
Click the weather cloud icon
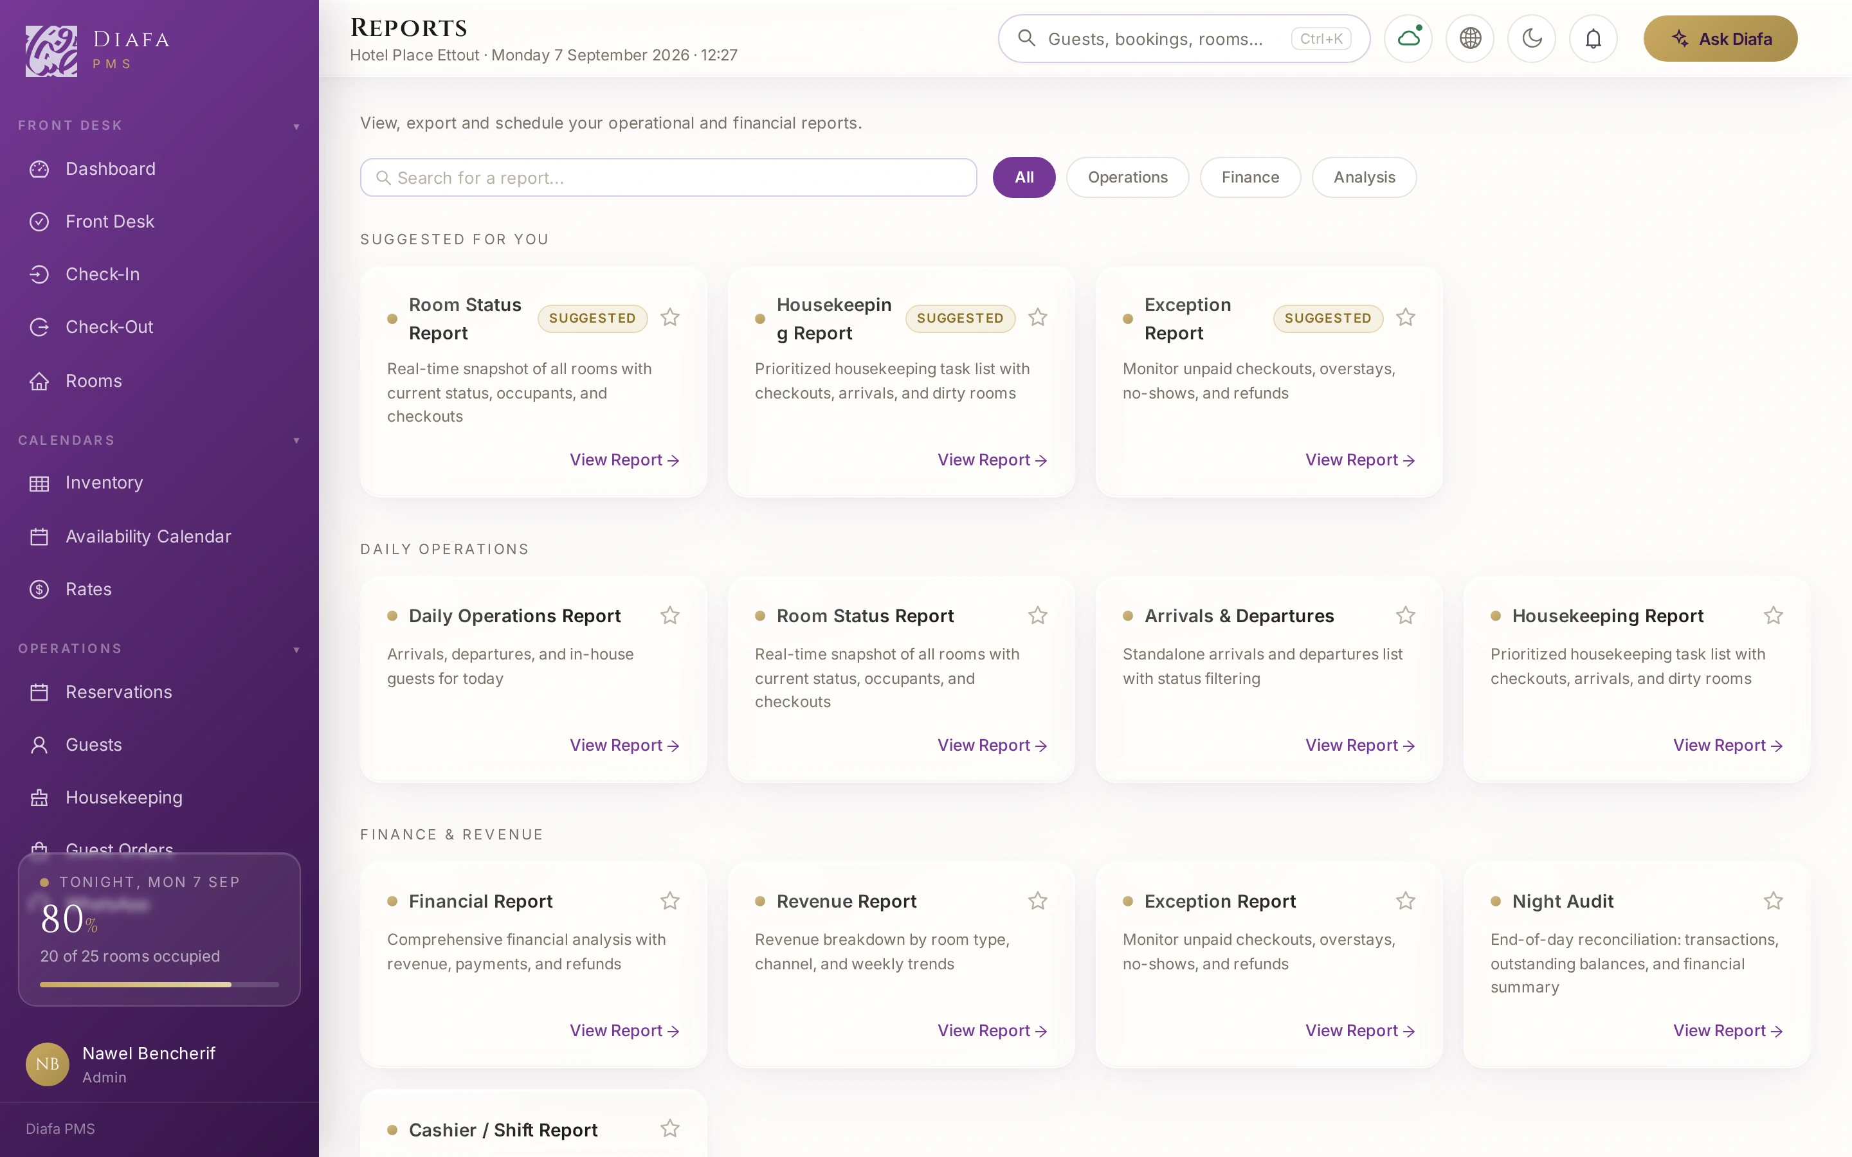coord(1408,39)
